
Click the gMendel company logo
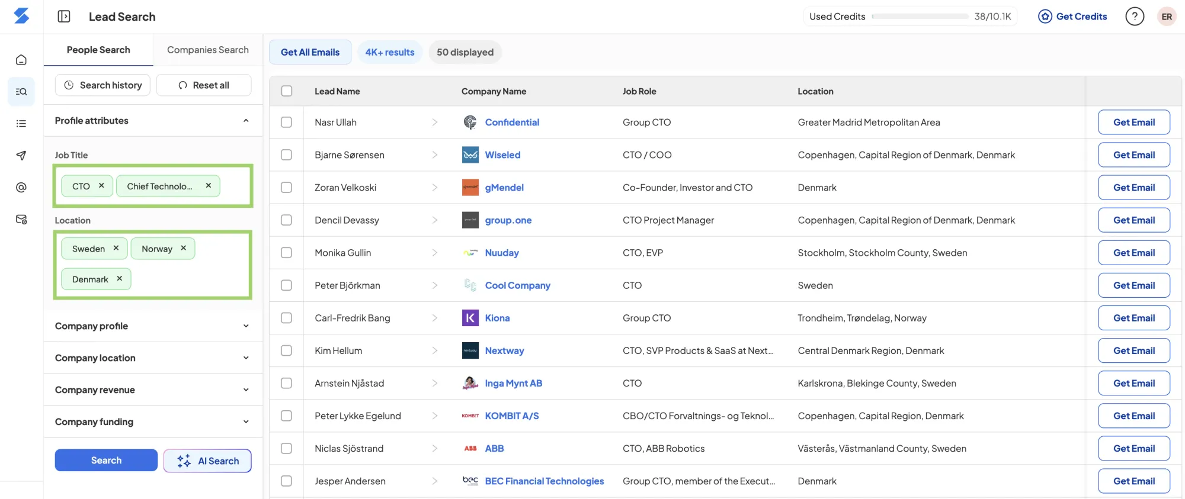pos(470,188)
